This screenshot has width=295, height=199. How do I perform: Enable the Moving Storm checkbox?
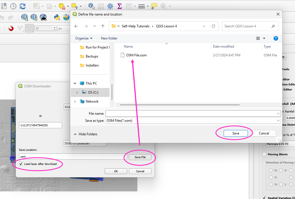[264, 154]
